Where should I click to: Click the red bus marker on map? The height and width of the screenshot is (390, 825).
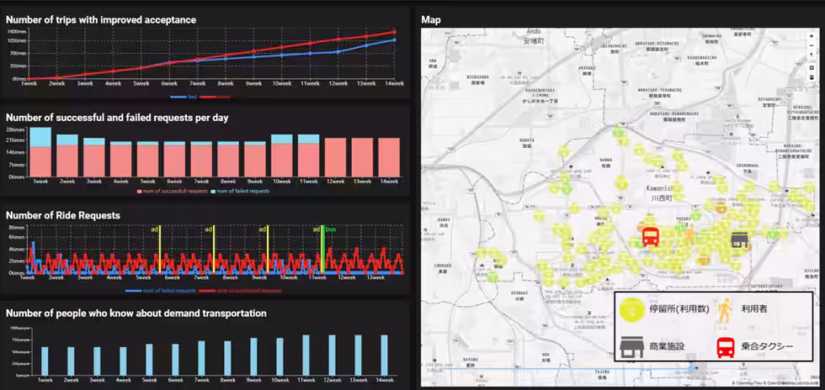tap(650, 238)
